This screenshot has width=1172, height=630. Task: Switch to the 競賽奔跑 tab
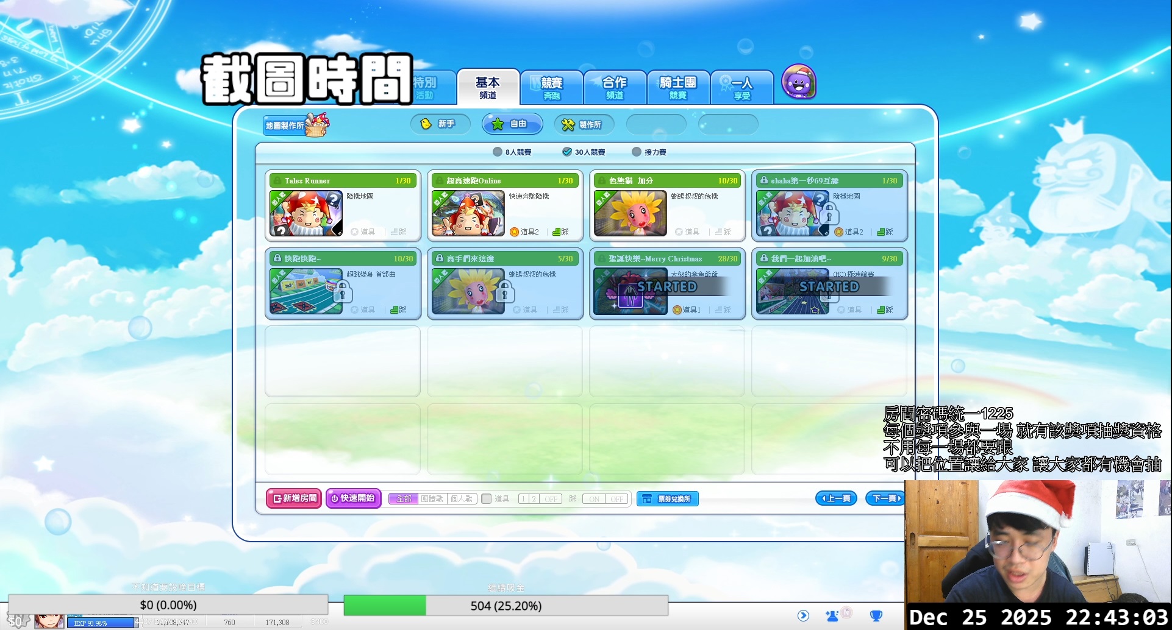click(551, 88)
